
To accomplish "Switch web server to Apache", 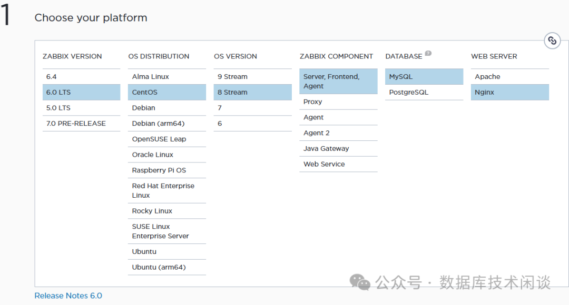I will click(x=509, y=77).
